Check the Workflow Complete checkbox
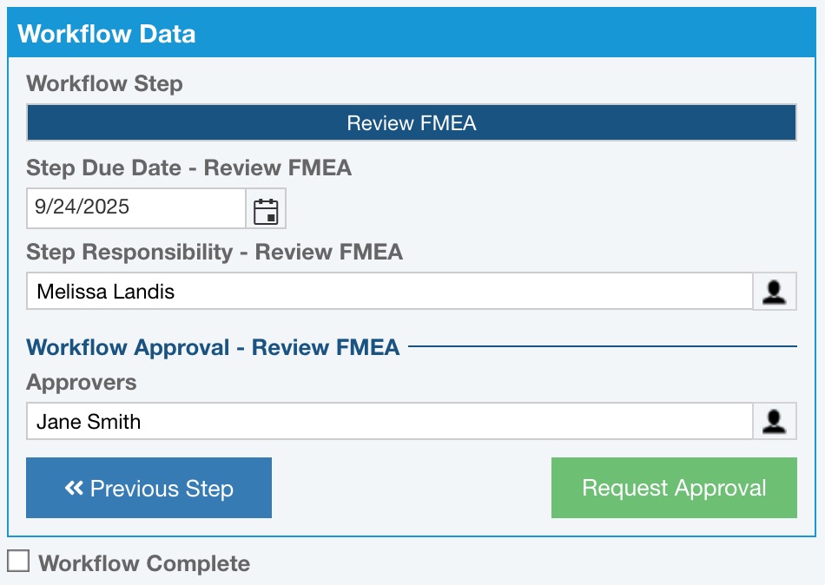The height and width of the screenshot is (585, 825). 18,561
